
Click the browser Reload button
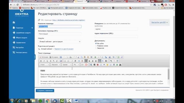point(18,5)
